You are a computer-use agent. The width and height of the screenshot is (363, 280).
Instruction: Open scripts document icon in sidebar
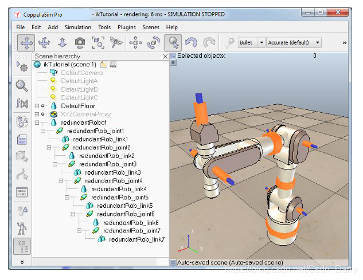tap(22, 140)
